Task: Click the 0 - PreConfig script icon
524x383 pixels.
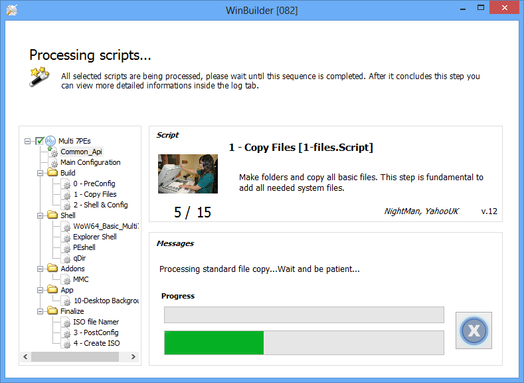Action: click(66, 184)
